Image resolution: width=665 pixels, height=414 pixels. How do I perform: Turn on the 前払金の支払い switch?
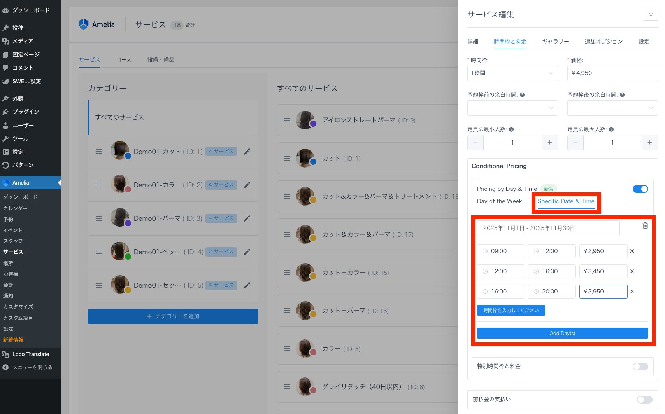pyautogui.click(x=644, y=399)
